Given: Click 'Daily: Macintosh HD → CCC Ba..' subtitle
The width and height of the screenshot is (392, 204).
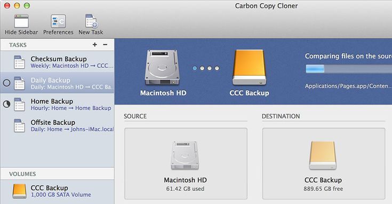Looking at the screenshot, I should [72, 87].
